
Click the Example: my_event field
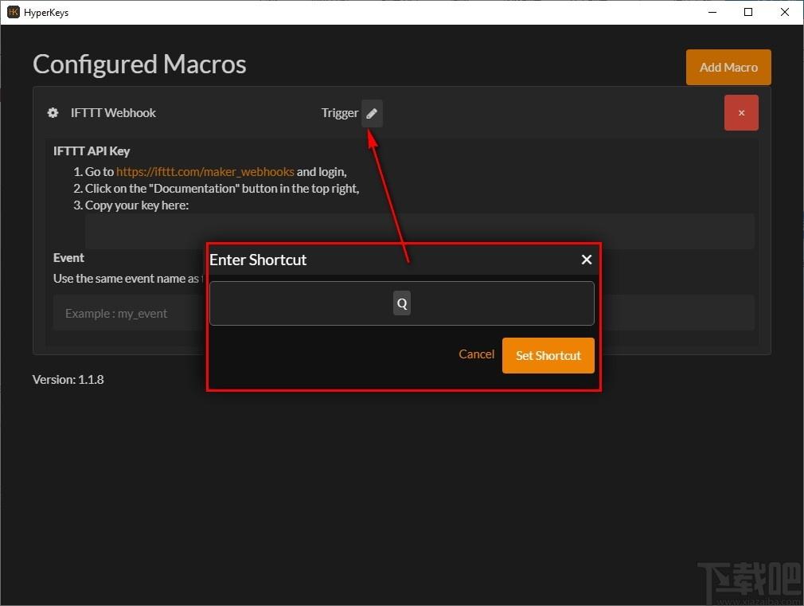pos(128,313)
